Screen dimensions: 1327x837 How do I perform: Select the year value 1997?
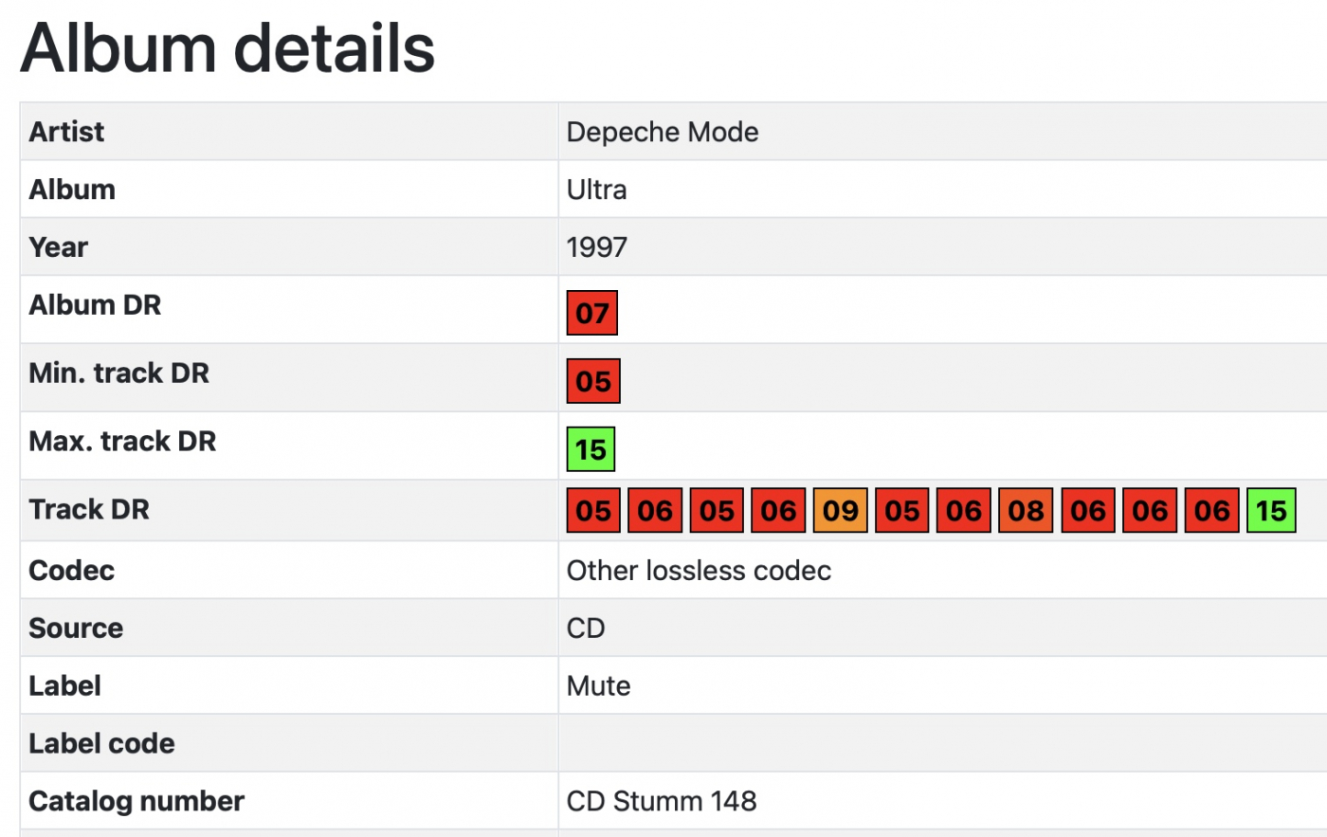[x=596, y=247]
